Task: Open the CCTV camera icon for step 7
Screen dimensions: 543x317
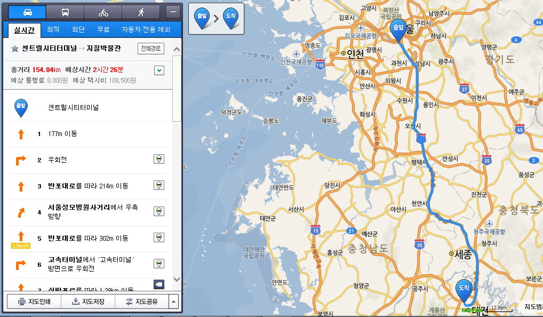Action: [x=159, y=285]
